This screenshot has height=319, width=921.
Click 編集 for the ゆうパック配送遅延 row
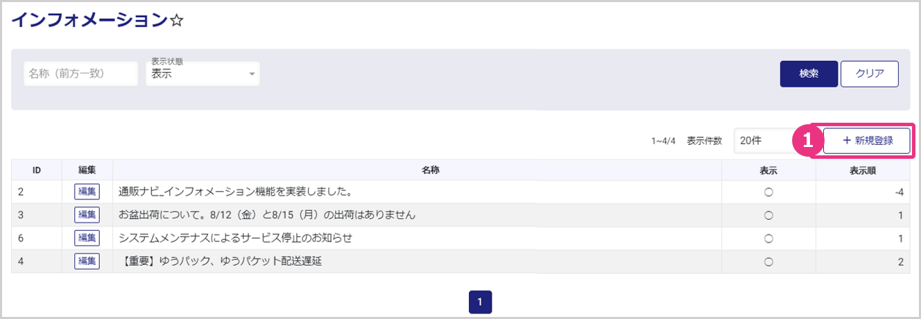87,261
